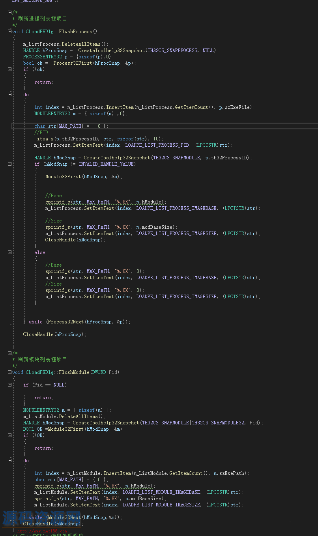Collapse the 刷新进程列表框项目 comment block
The height and width of the screenshot is (536, 318).
coord(10,13)
